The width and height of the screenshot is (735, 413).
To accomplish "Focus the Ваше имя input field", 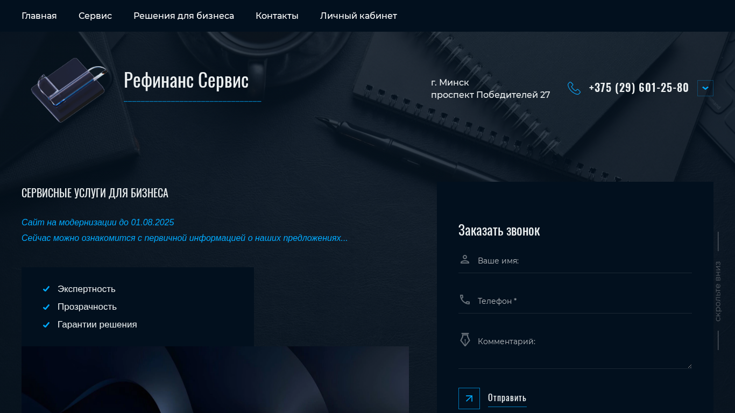I will 575,261.
